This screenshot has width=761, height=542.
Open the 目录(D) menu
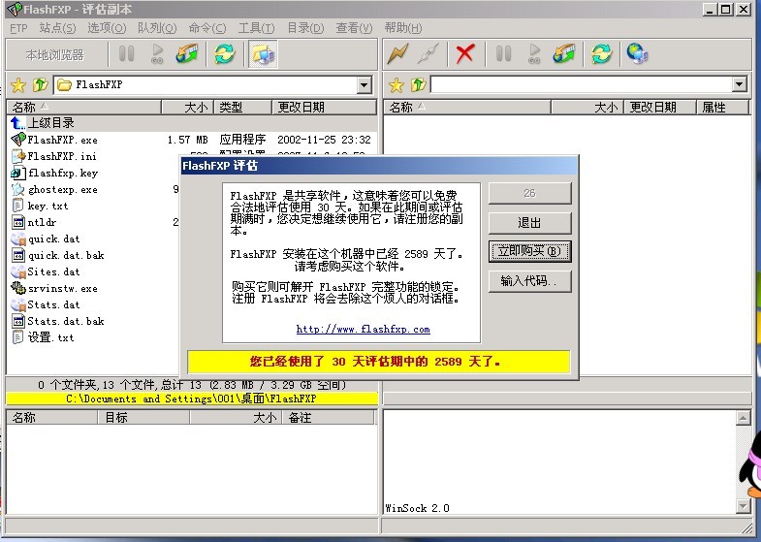[x=305, y=28]
